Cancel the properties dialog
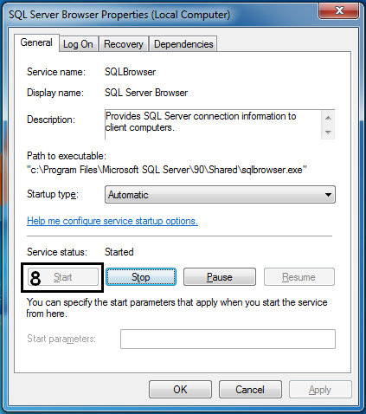Viewport: 366px width, 414px height. pyautogui.click(x=250, y=390)
